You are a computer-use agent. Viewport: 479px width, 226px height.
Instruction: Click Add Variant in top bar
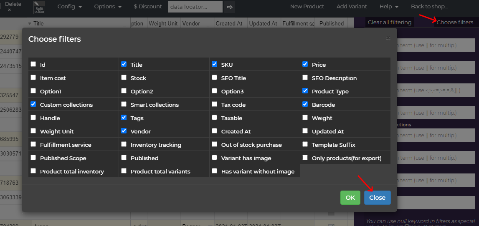tap(352, 7)
